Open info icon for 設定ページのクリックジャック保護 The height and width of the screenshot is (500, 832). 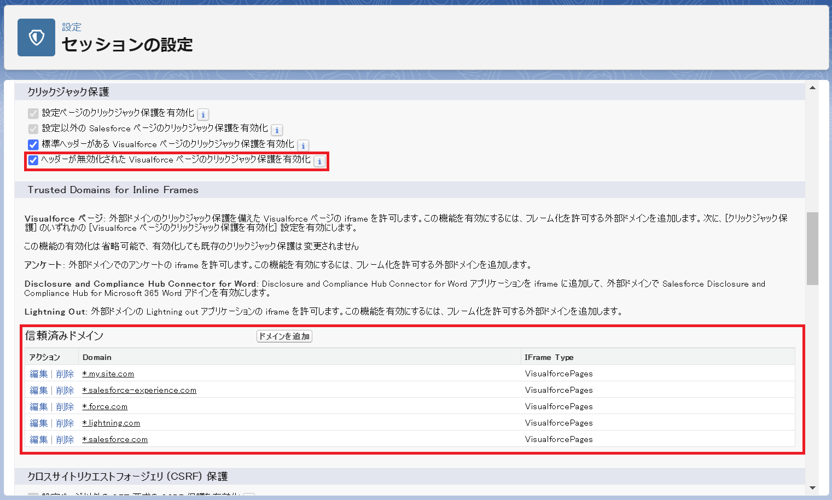point(203,115)
